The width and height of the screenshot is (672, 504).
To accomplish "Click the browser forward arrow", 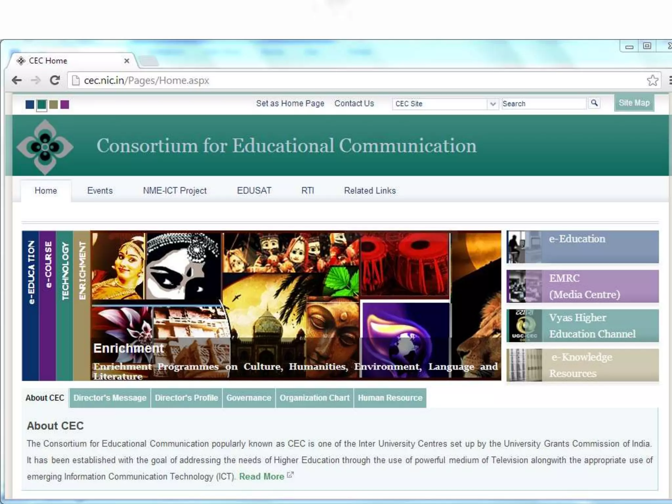I will point(35,80).
